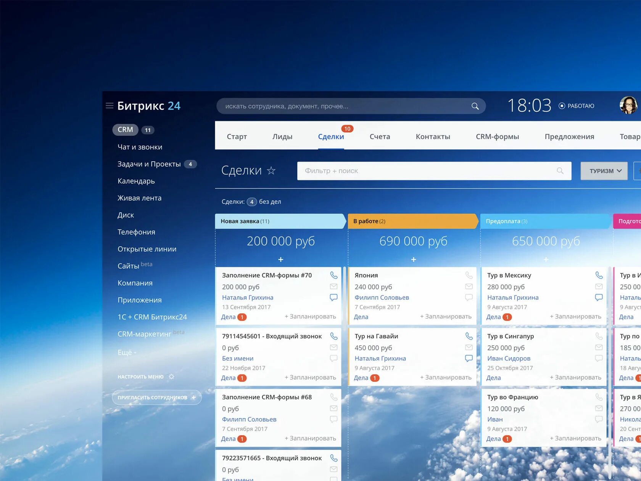Click the magnifier icon in top search bar
This screenshot has width=641, height=481.
pyautogui.click(x=475, y=106)
